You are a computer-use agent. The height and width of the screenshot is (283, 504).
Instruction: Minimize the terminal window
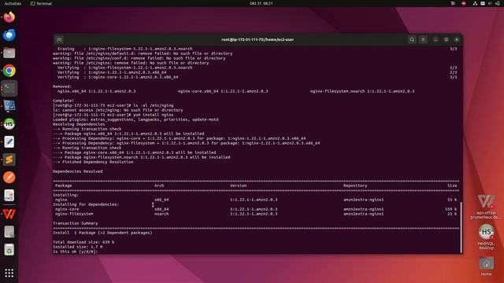(435, 39)
